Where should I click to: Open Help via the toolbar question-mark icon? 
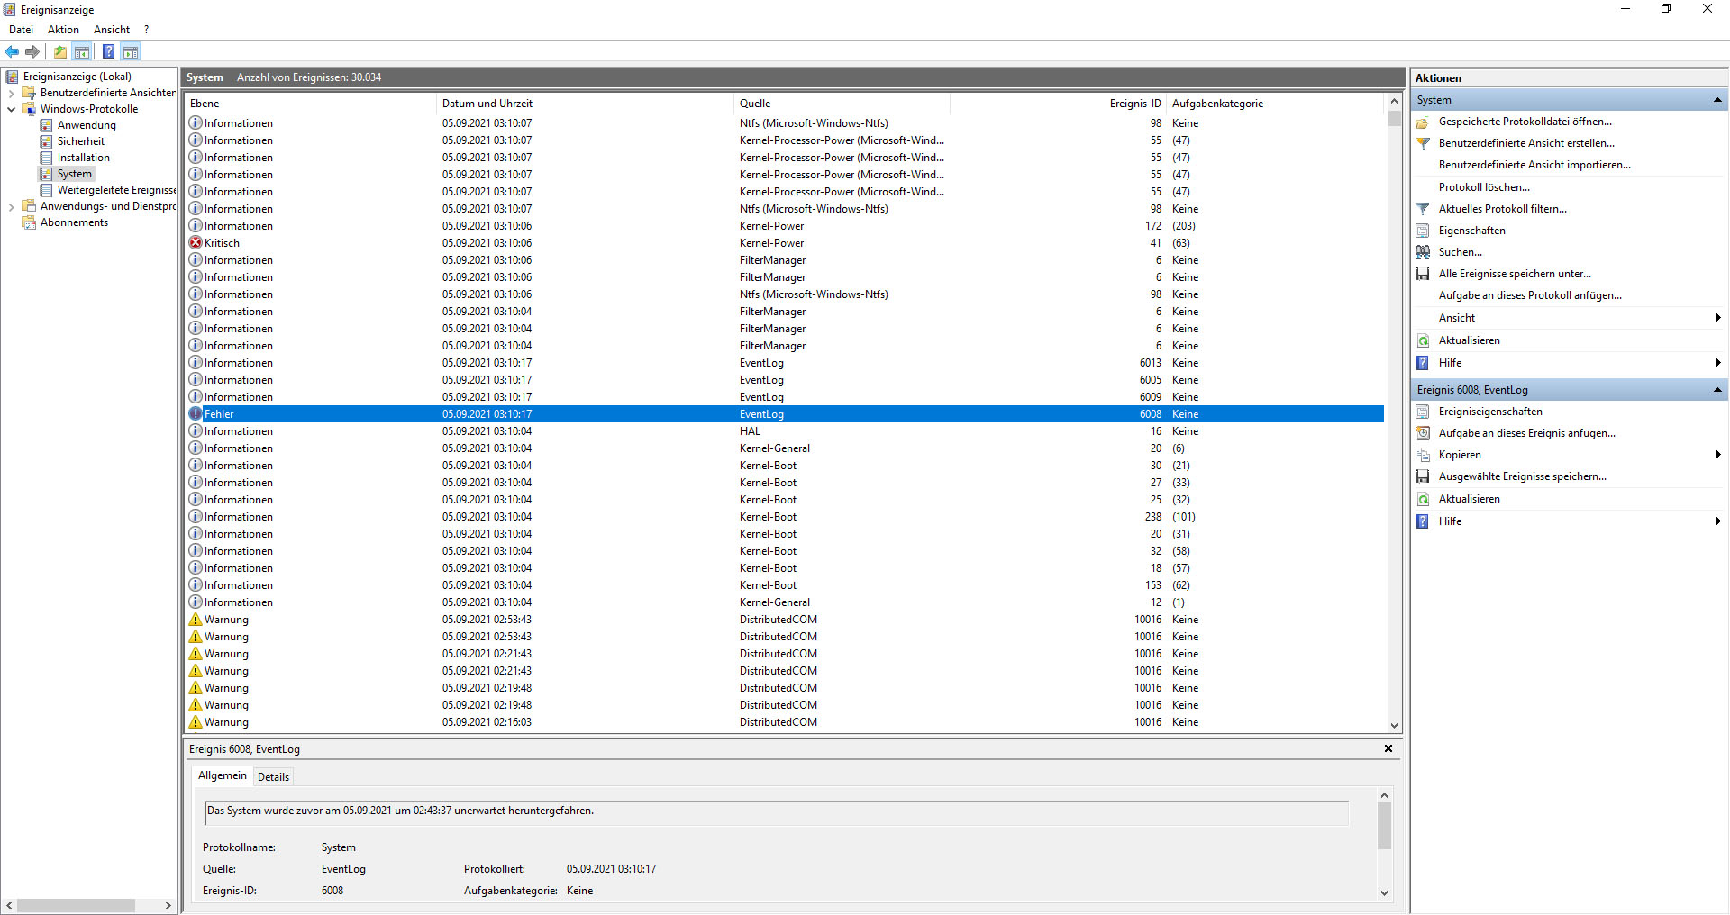(108, 52)
